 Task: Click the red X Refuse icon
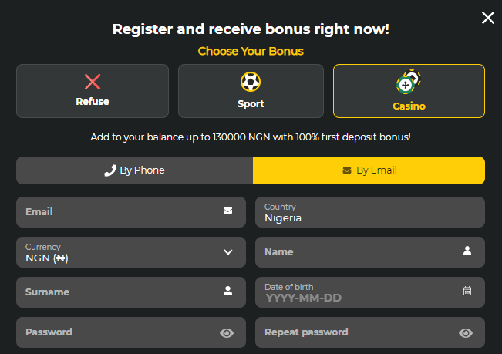coord(93,82)
